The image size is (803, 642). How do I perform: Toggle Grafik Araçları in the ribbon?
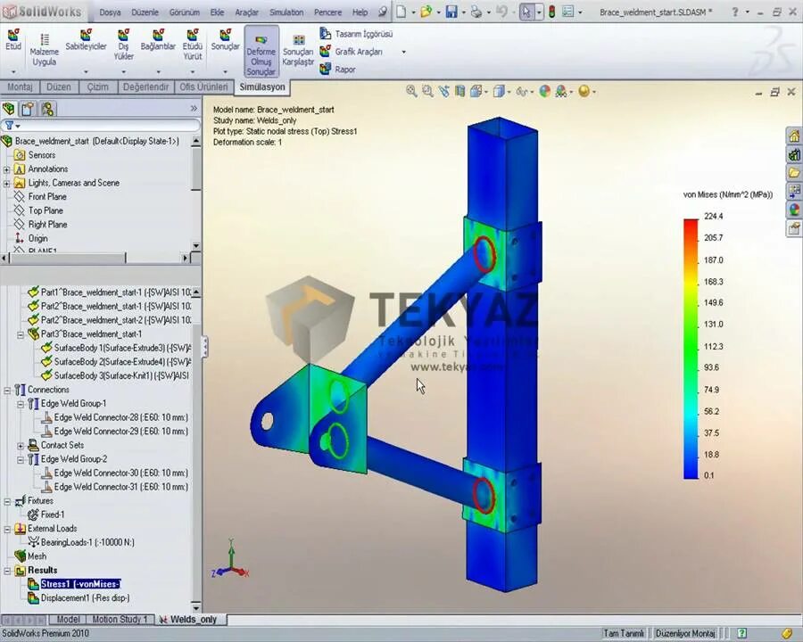355,51
